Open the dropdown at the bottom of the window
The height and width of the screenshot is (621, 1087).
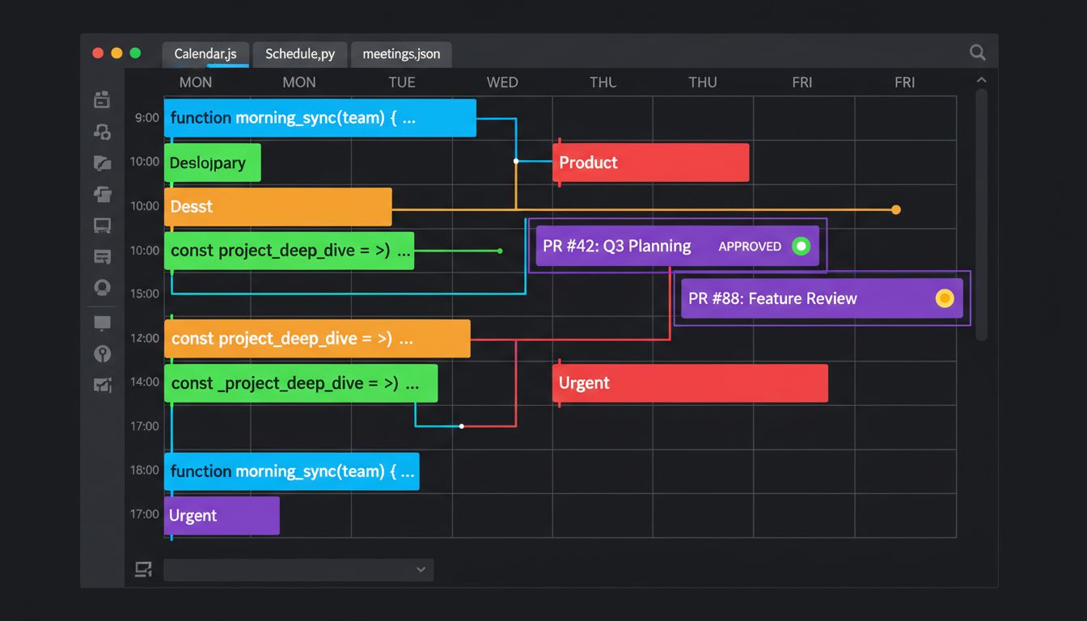pos(298,569)
